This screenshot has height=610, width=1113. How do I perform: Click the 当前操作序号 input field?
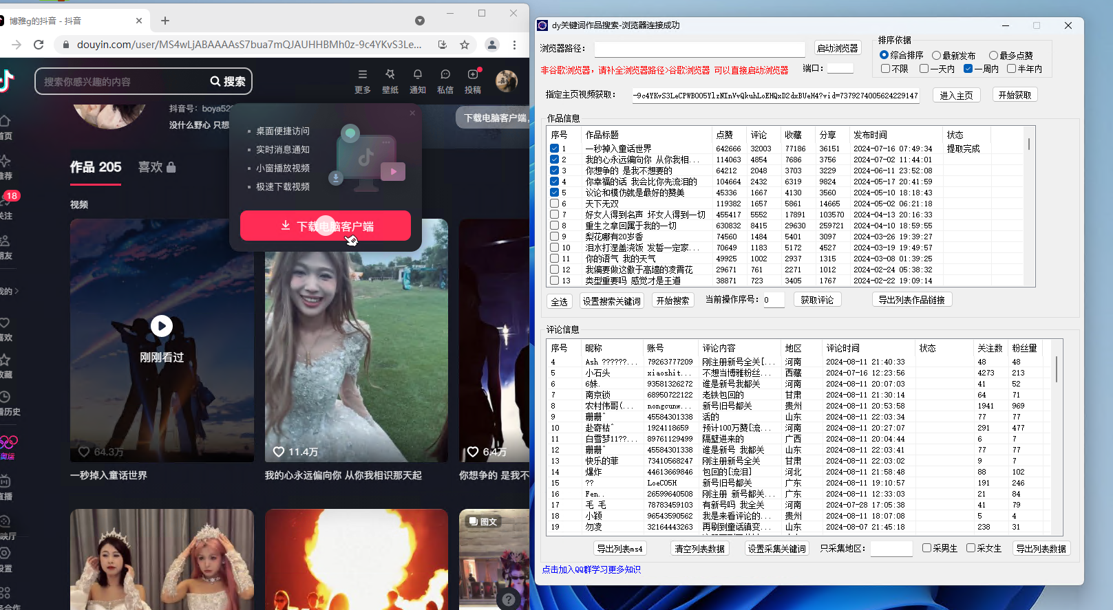773,300
